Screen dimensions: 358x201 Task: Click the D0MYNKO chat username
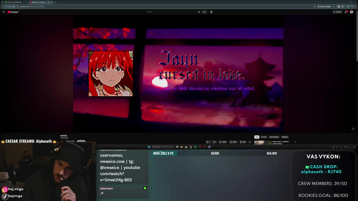pos(106,189)
